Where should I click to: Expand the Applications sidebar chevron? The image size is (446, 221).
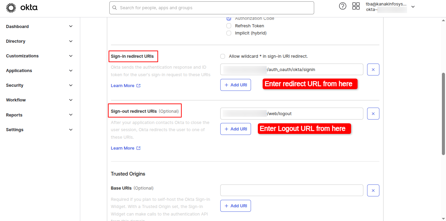[71, 71]
